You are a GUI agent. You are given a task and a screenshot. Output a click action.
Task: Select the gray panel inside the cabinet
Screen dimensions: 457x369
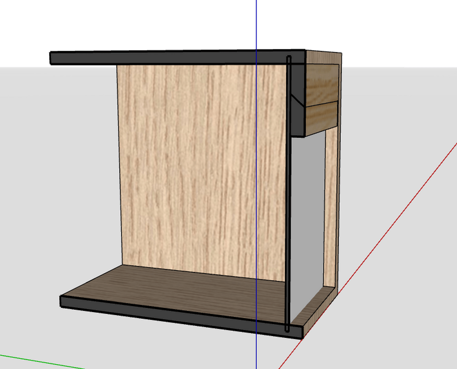click(x=308, y=214)
